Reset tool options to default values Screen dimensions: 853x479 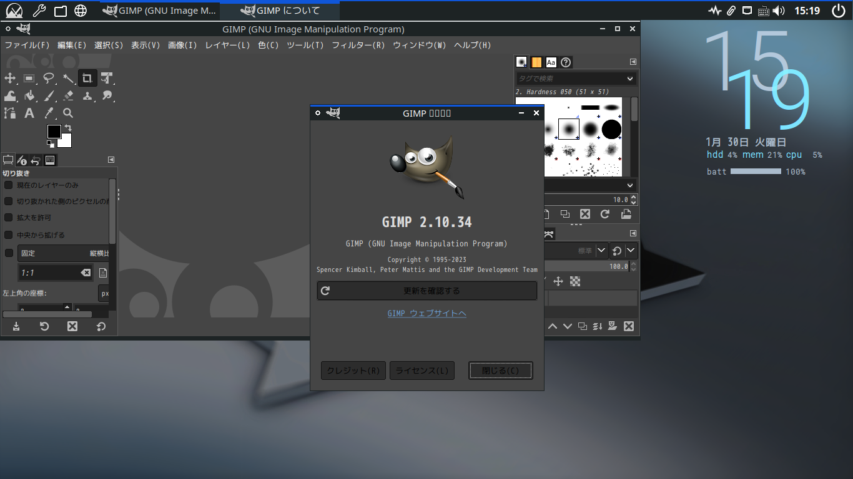click(101, 326)
